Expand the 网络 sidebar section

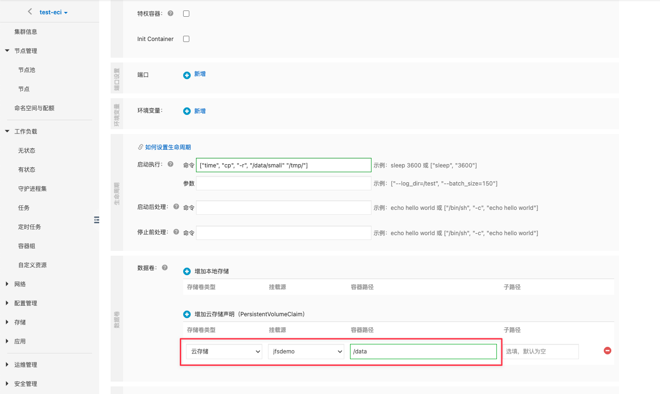[x=20, y=284]
